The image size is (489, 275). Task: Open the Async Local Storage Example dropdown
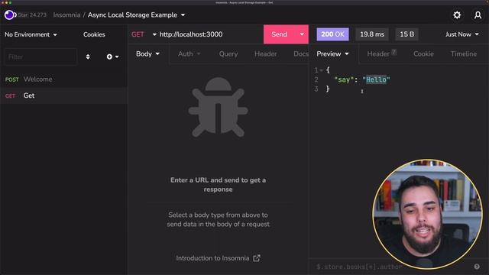136,15
